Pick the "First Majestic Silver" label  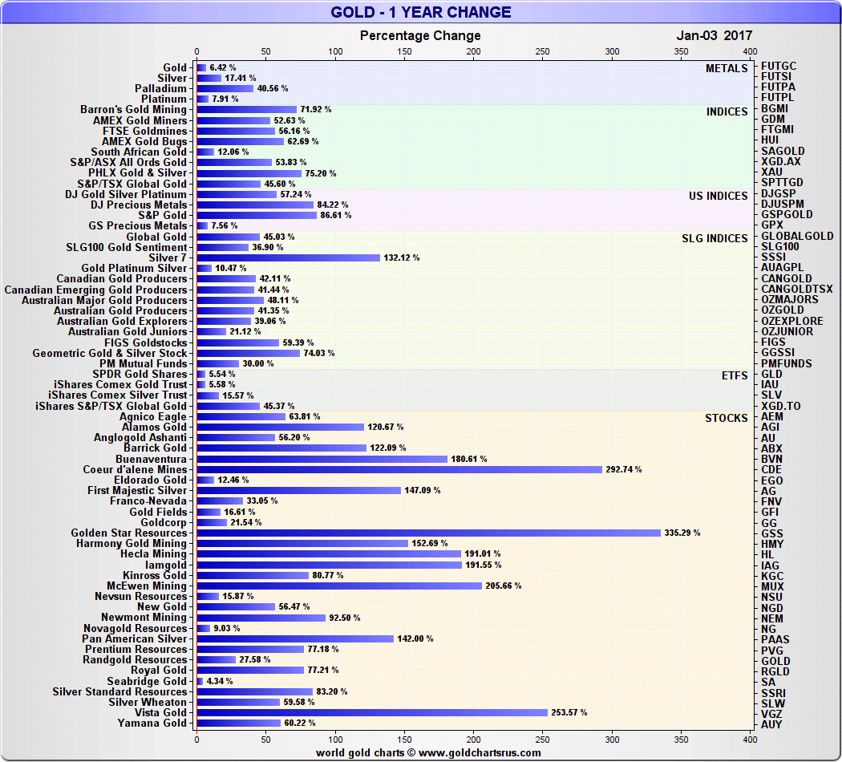pyautogui.click(x=137, y=490)
